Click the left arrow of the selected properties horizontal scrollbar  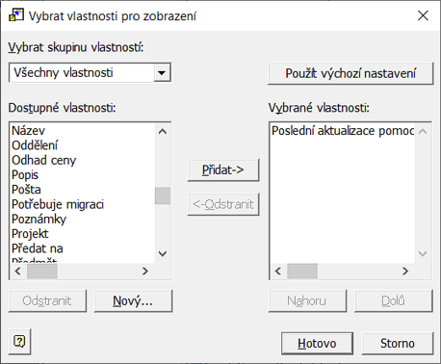tap(278, 272)
